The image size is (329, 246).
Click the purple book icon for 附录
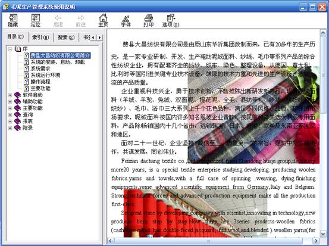pos(17,127)
